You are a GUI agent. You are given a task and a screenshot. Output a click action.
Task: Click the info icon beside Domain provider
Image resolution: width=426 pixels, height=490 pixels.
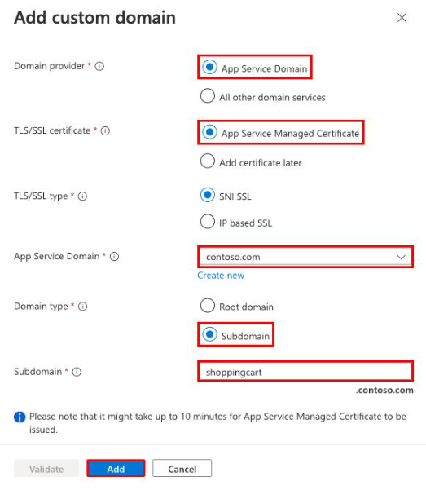99,66
